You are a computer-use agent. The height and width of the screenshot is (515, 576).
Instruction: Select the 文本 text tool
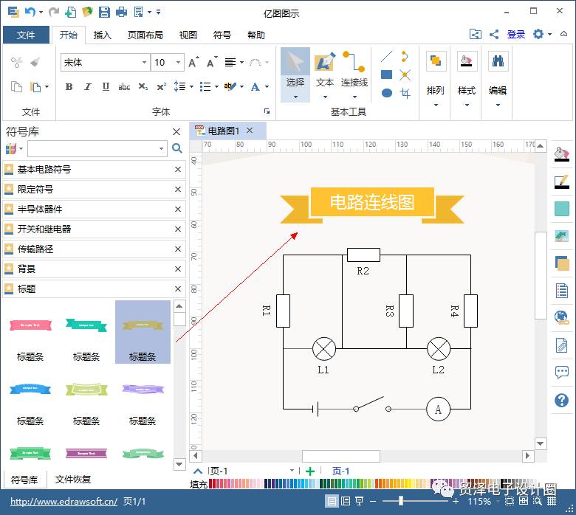[325, 75]
